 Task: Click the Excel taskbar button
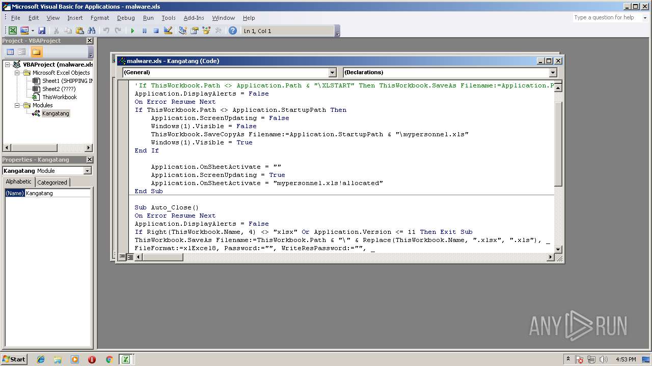coord(125,359)
